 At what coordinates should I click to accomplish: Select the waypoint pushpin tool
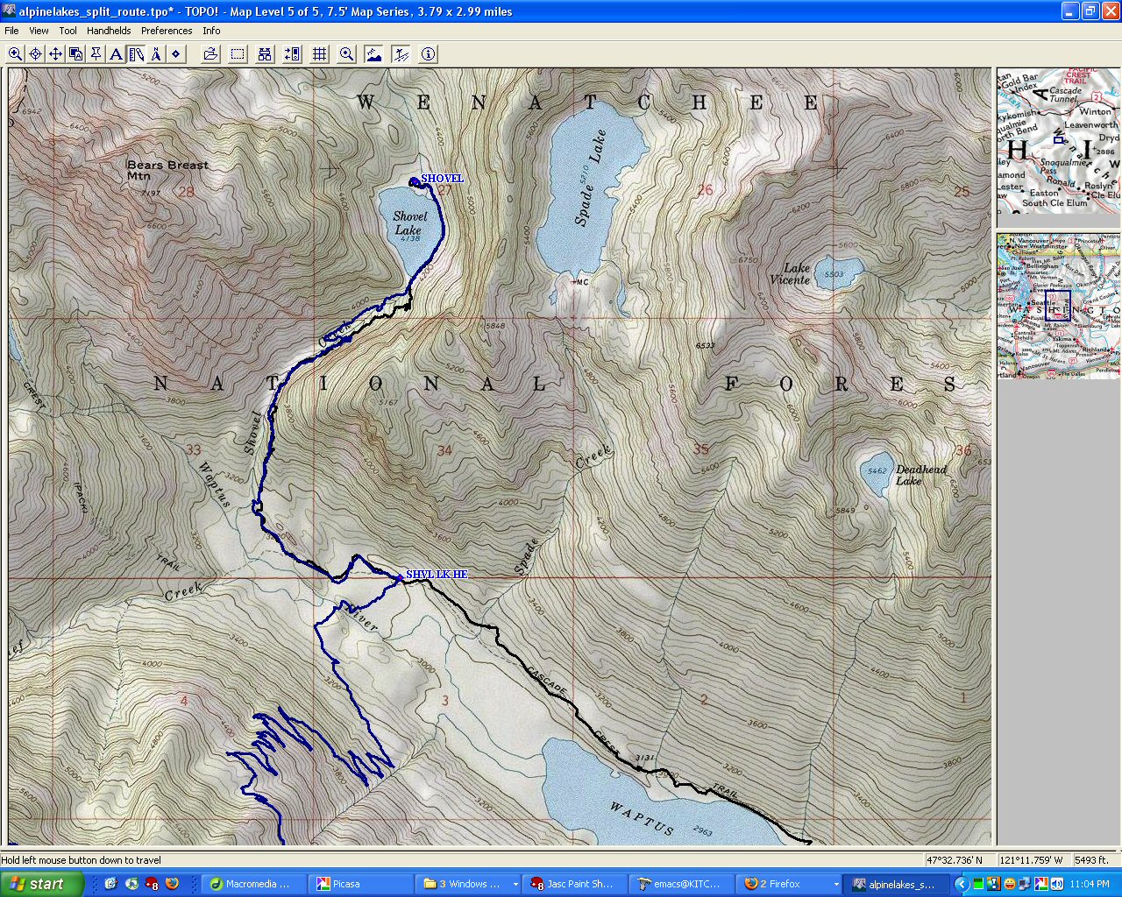coord(96,54)
